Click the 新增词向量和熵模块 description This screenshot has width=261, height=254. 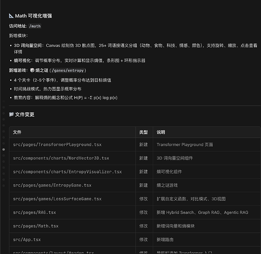pyautogui.click(x=176, y=226)
